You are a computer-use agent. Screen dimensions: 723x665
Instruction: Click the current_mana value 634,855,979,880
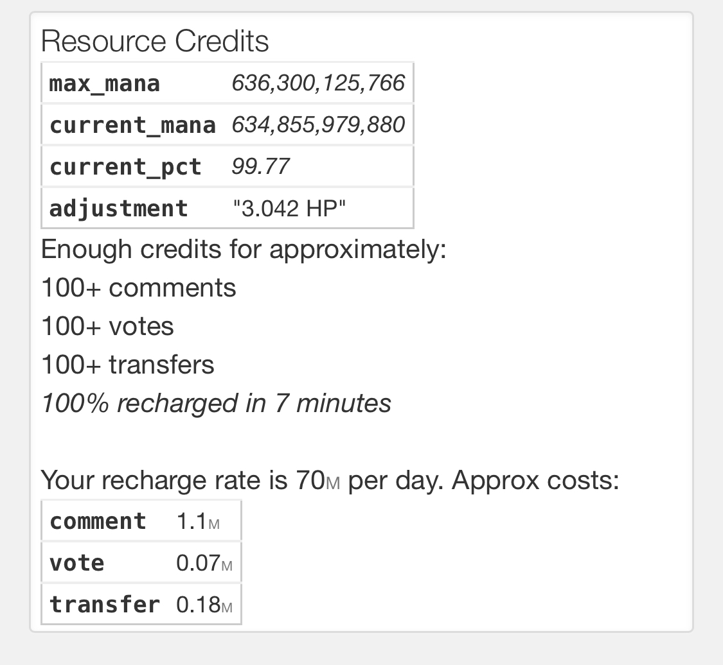318,125
